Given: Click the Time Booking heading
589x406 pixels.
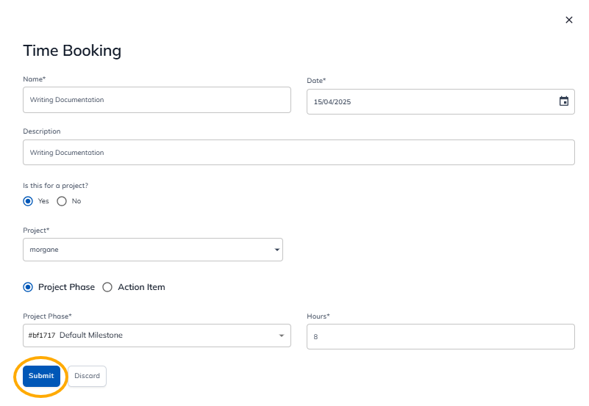Looking at the screenshot, I should click(72, 51).
